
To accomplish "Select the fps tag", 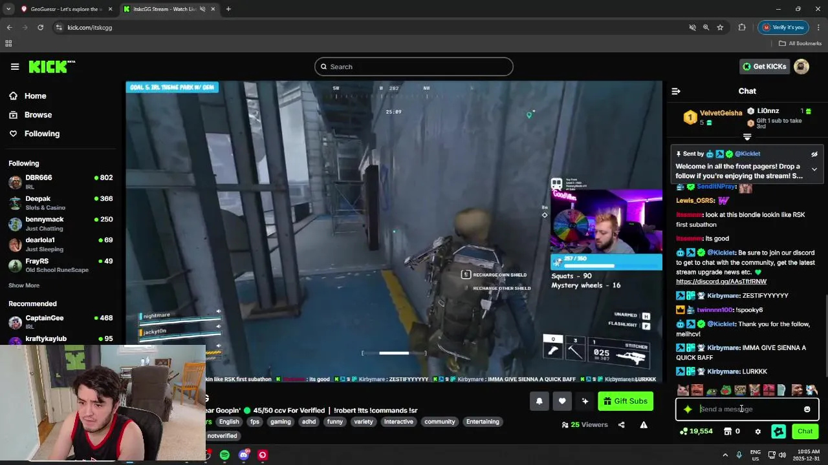I will pyautogui.click(x=255, y=422).
